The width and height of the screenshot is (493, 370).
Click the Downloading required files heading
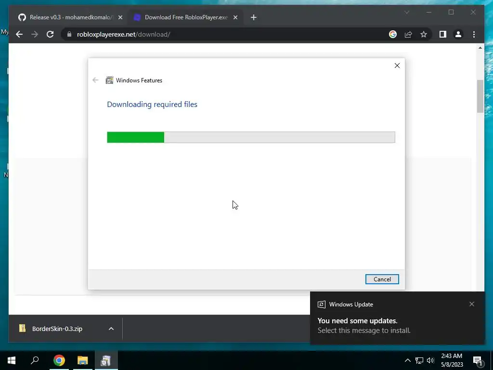click(152, 104)
